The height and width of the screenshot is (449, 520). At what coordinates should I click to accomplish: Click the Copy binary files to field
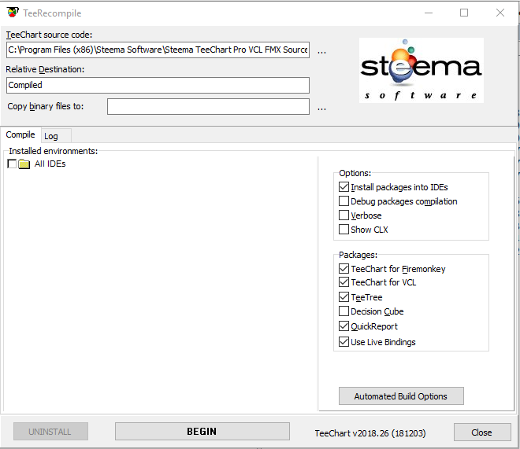click(x=208, y=106)
